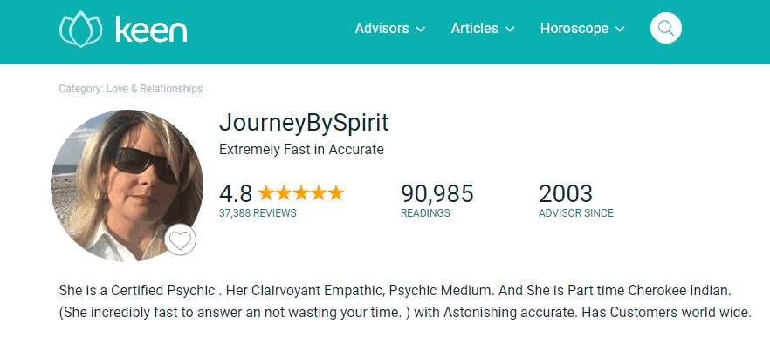Click JourneyBySpirit's profile photo
770x344 pixels.
127,185
